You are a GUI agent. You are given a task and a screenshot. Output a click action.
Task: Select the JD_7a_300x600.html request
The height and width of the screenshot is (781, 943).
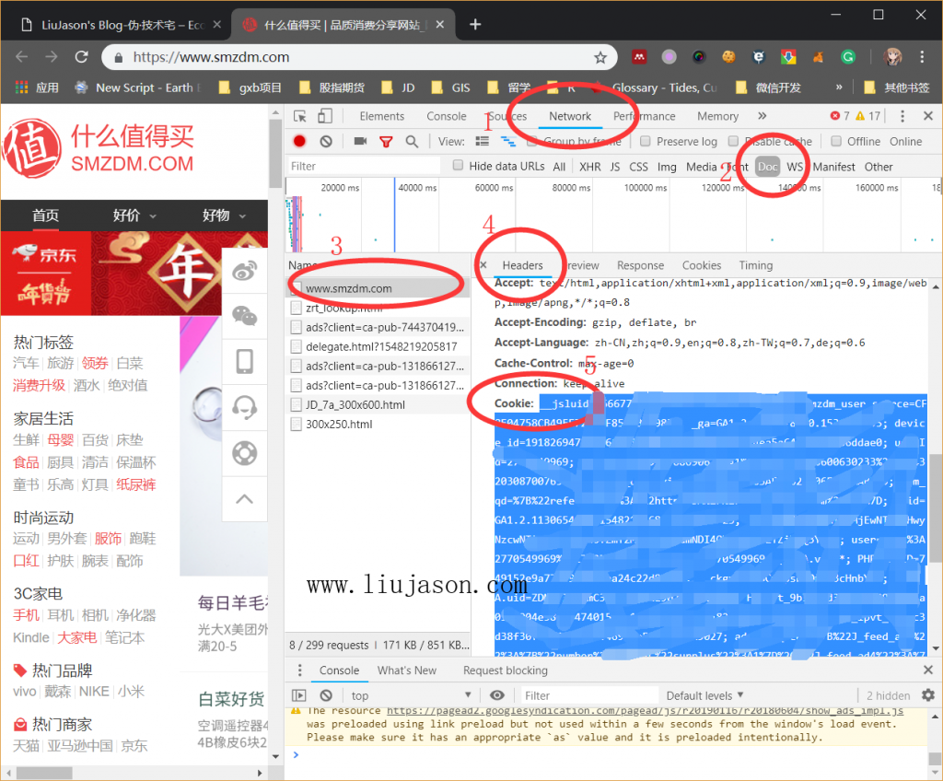[x=378, y=405]
